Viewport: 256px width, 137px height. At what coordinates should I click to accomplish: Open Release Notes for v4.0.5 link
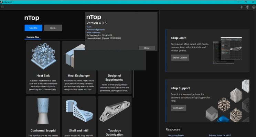click(x=220, y=135)
